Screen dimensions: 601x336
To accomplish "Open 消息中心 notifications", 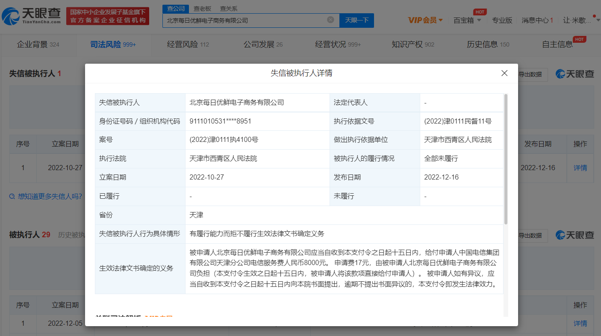I will pyautogui.click(x=537, y=20).
